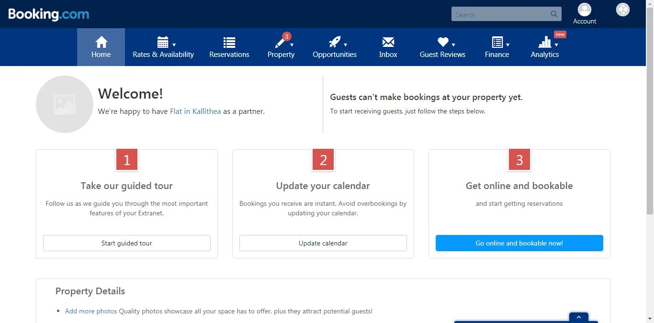
Task: Go to the Home tab label
Action: 101,55
